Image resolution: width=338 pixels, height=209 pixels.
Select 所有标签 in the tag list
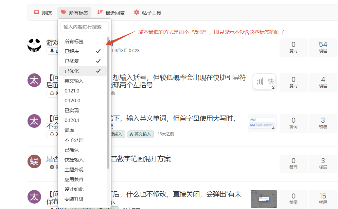(83, 41)
